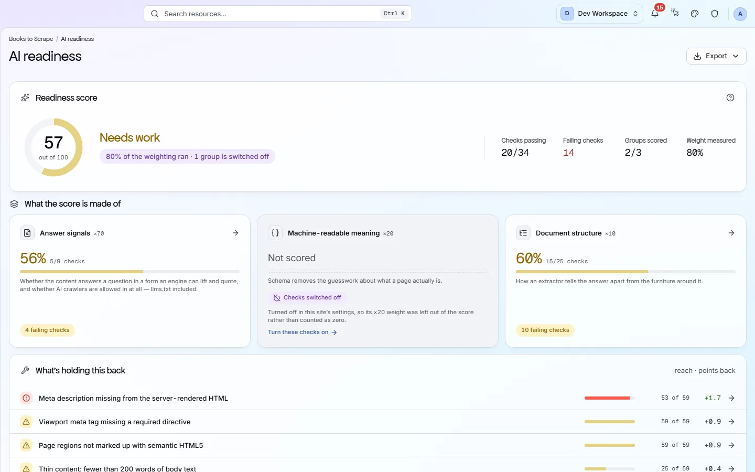Click the shield icon in top bar
This screenshot has height=472, width=755.
pos(715,14)
